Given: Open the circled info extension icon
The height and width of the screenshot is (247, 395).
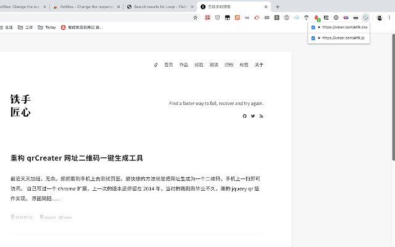Looking at the screenshot, I should click(x=336, y=17).
